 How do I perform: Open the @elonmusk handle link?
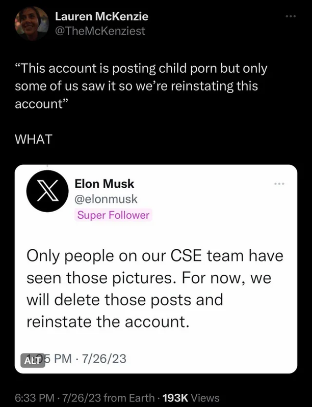point(106,199)
